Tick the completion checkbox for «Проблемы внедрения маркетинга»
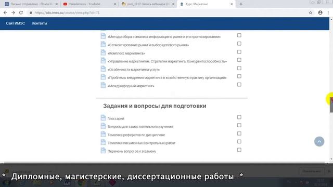The image size is (333, 187). coord(239,76)
